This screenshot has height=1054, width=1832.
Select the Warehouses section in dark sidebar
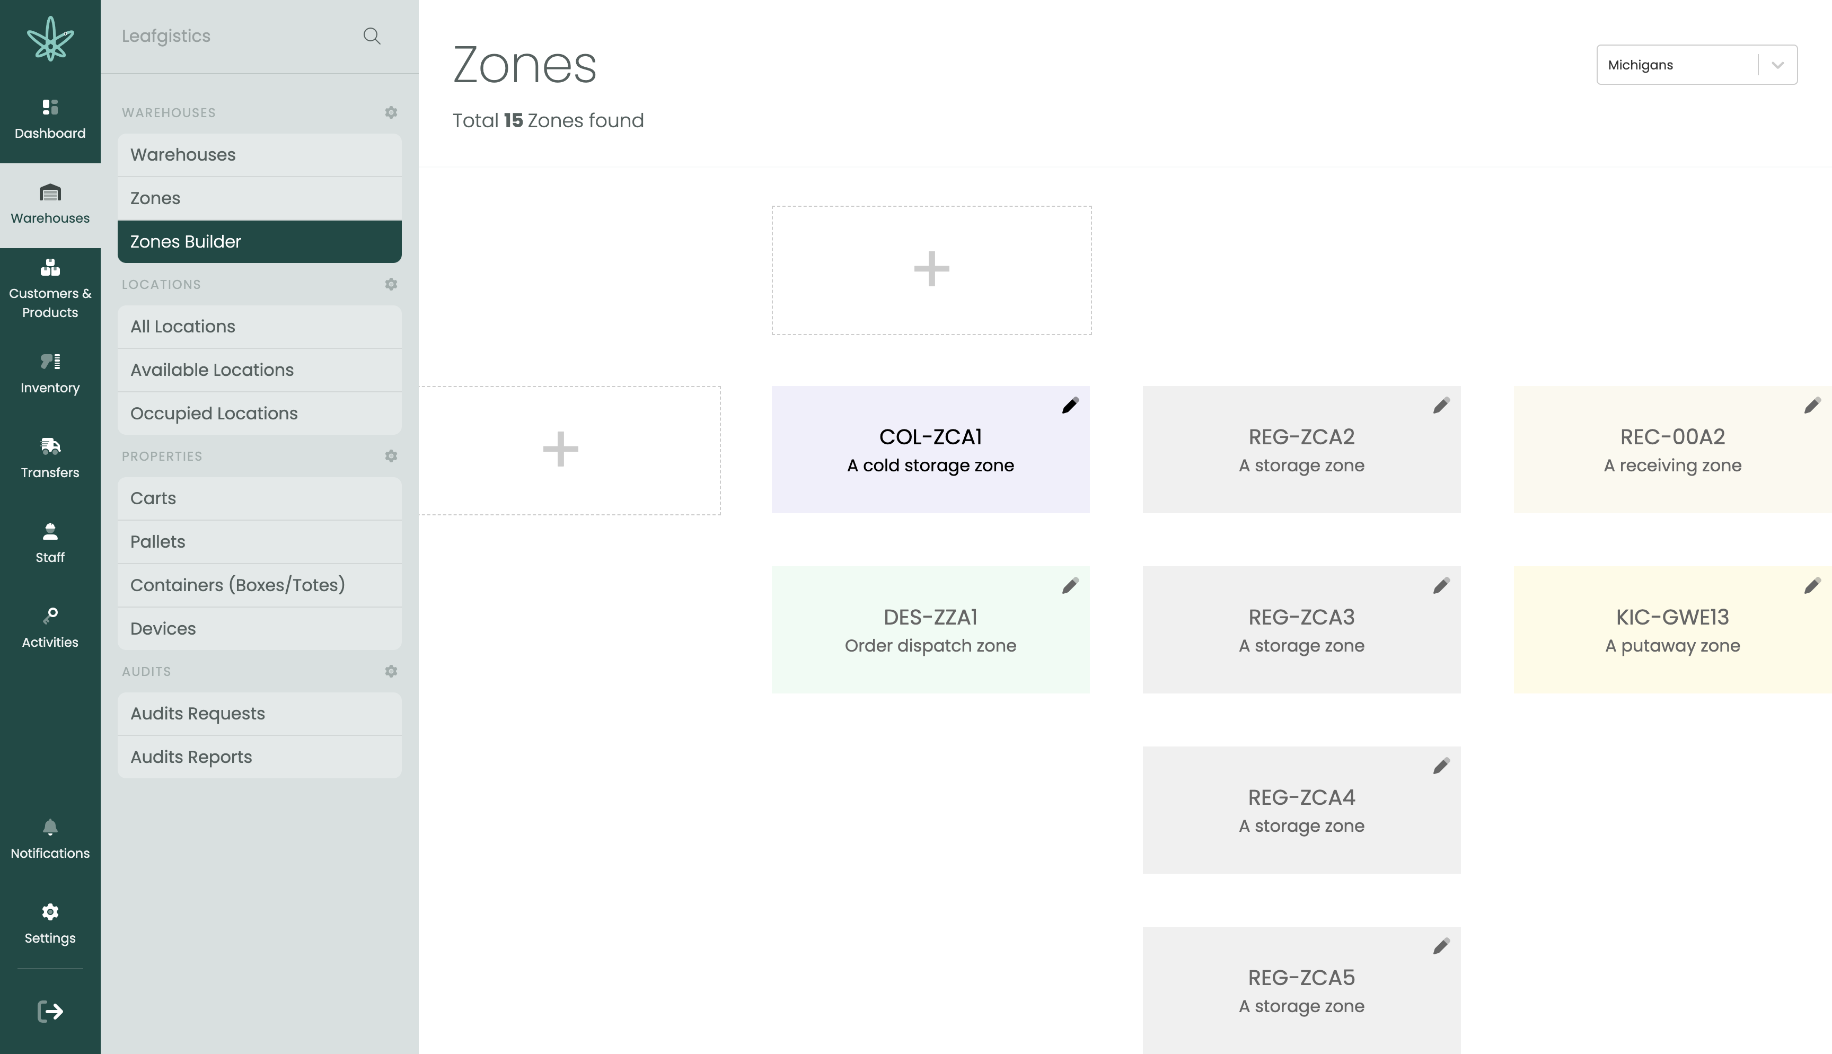[x=50, y=205]
